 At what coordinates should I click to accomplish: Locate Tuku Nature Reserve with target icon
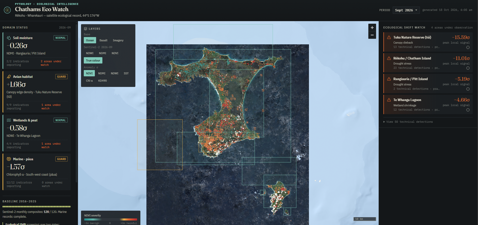coord(468,47)
